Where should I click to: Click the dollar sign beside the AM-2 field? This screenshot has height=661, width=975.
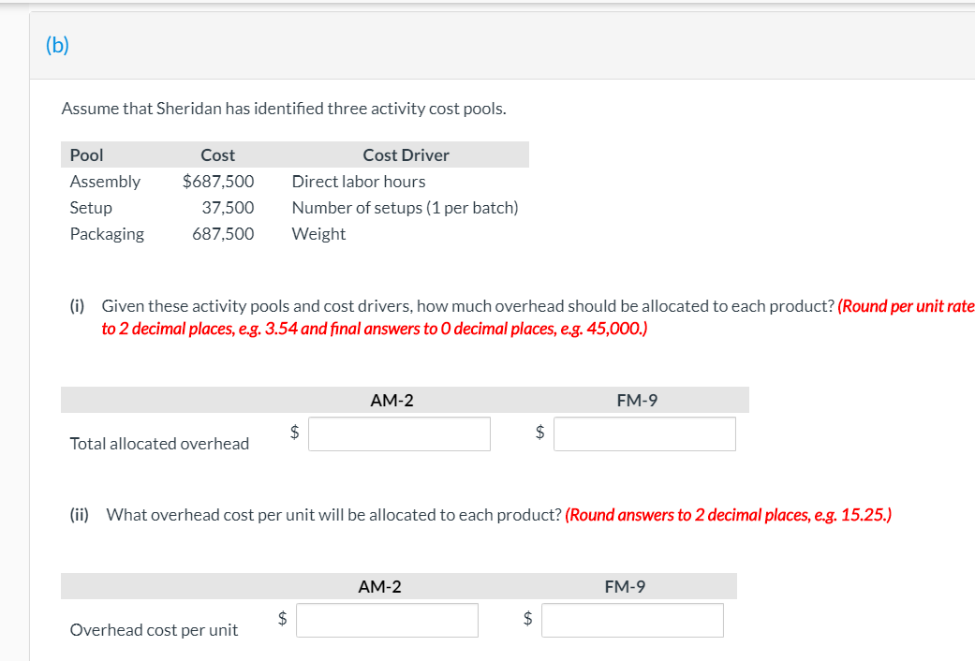pyautogui.click(x=293, y=433)
